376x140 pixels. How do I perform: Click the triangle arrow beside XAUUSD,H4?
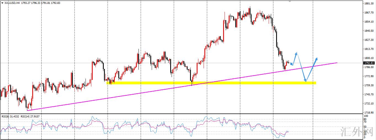pyautogui.click(x=2, y=3)
